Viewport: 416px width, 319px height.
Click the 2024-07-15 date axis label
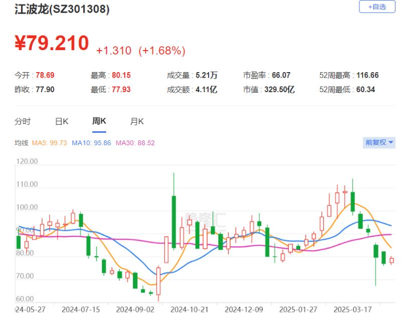tap(81, 309)
